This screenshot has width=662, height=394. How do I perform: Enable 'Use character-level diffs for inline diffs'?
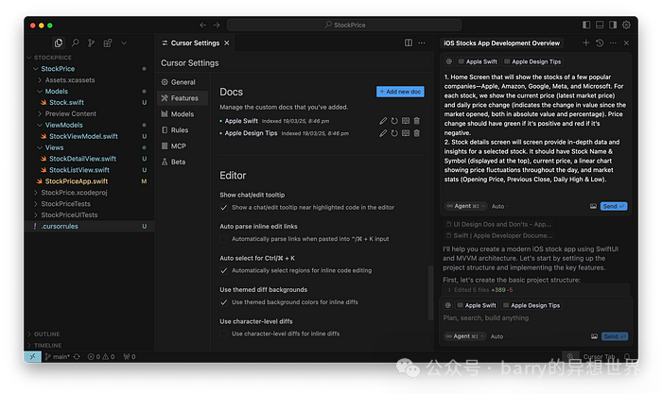click(224, 334)
